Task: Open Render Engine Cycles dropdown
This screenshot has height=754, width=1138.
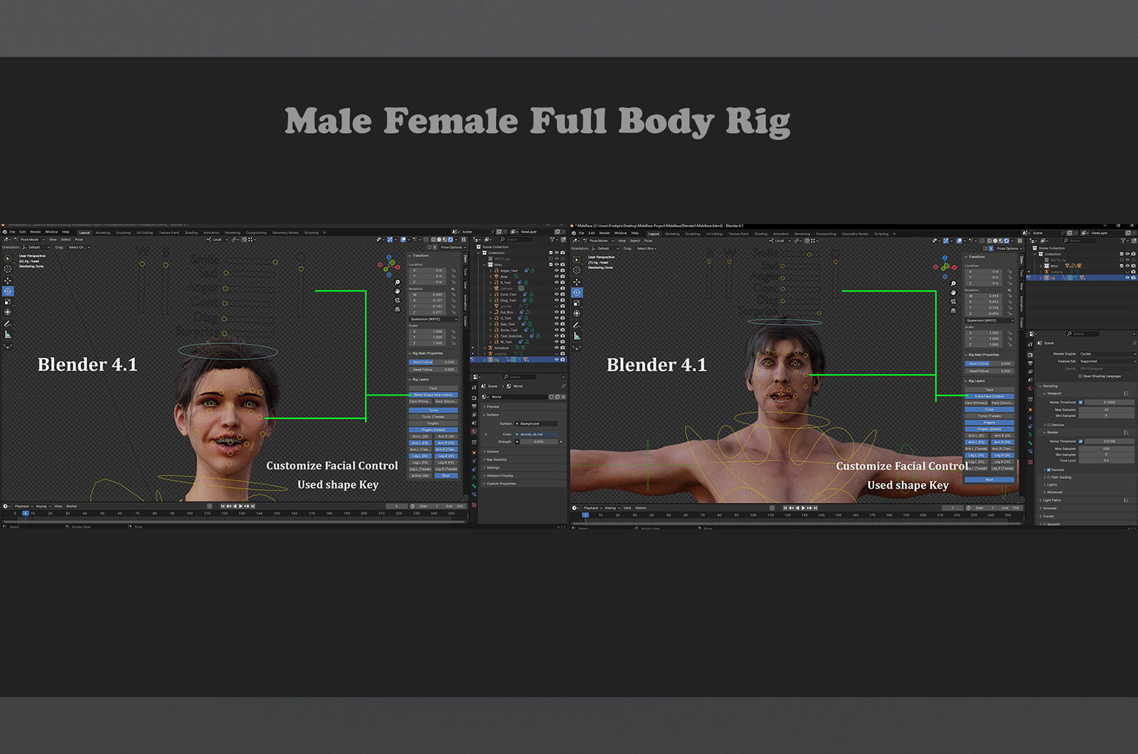Action: (1107, 354)
